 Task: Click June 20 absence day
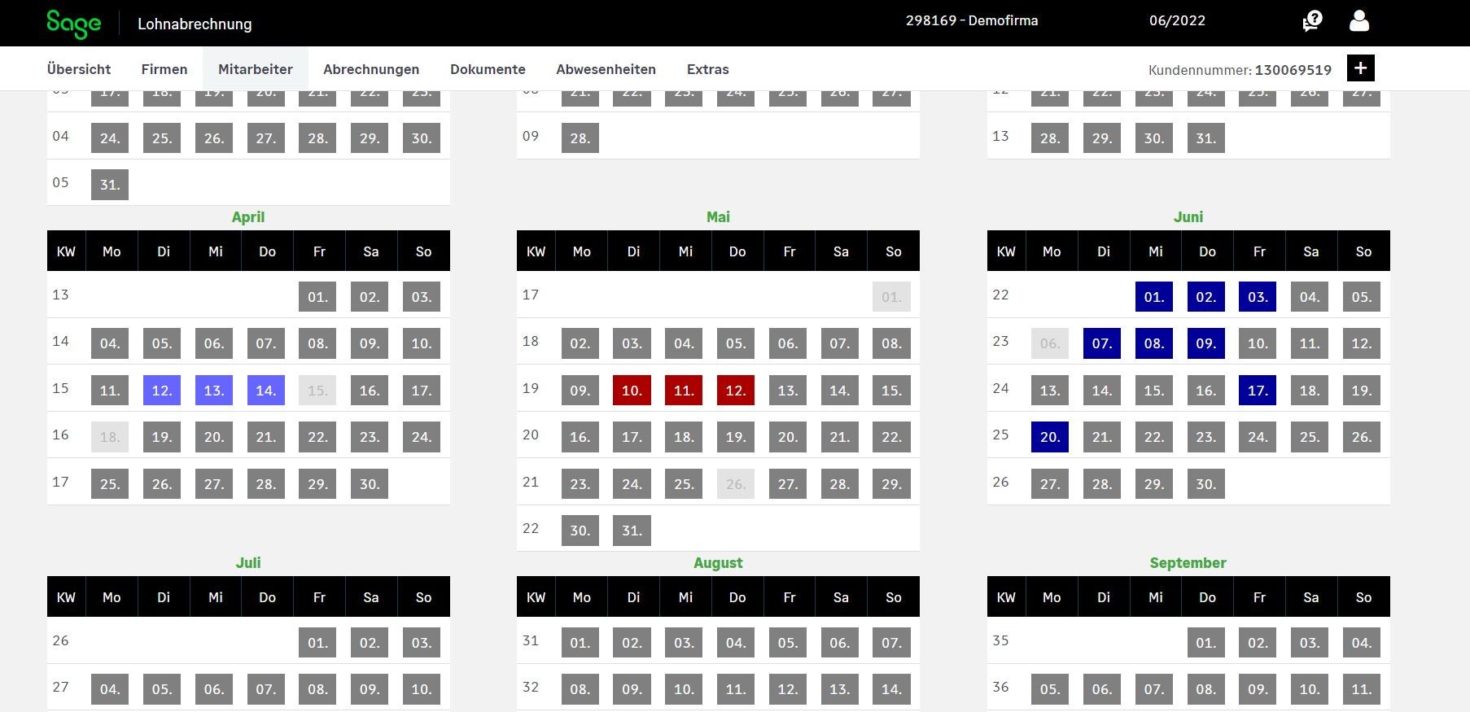tap(1050, 437)
